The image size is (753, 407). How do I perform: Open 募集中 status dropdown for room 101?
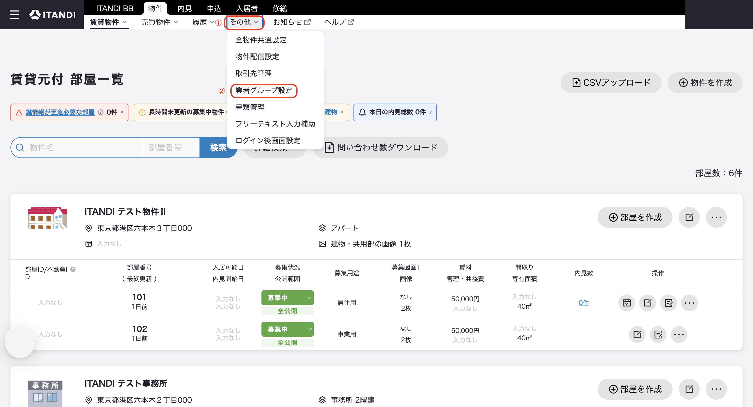pos(287,298)
